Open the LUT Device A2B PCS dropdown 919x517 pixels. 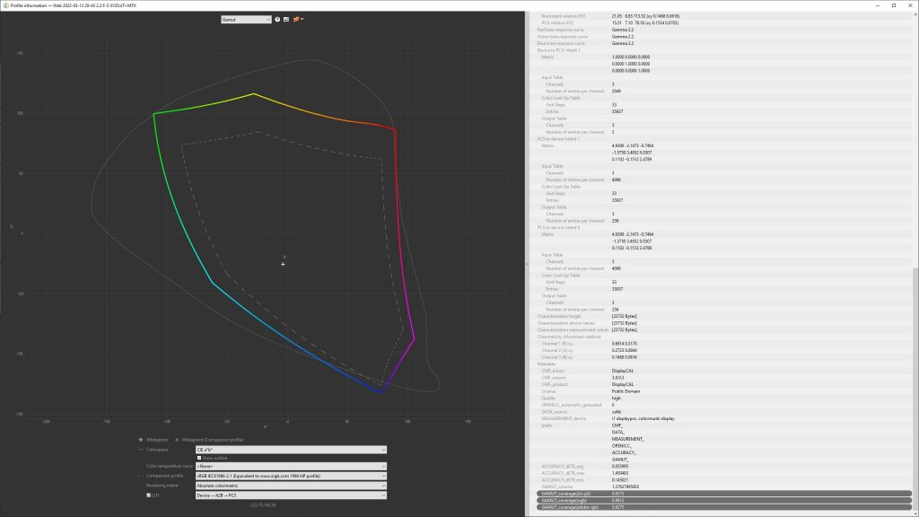pyautogui.click(x=291, y=495)
